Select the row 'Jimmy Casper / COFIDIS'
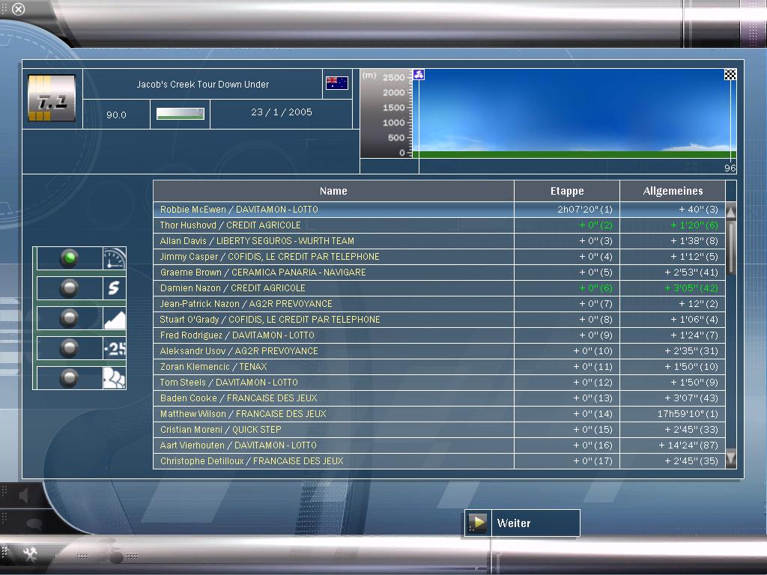This screenshot has width=767, height=575. coord(439,256)
